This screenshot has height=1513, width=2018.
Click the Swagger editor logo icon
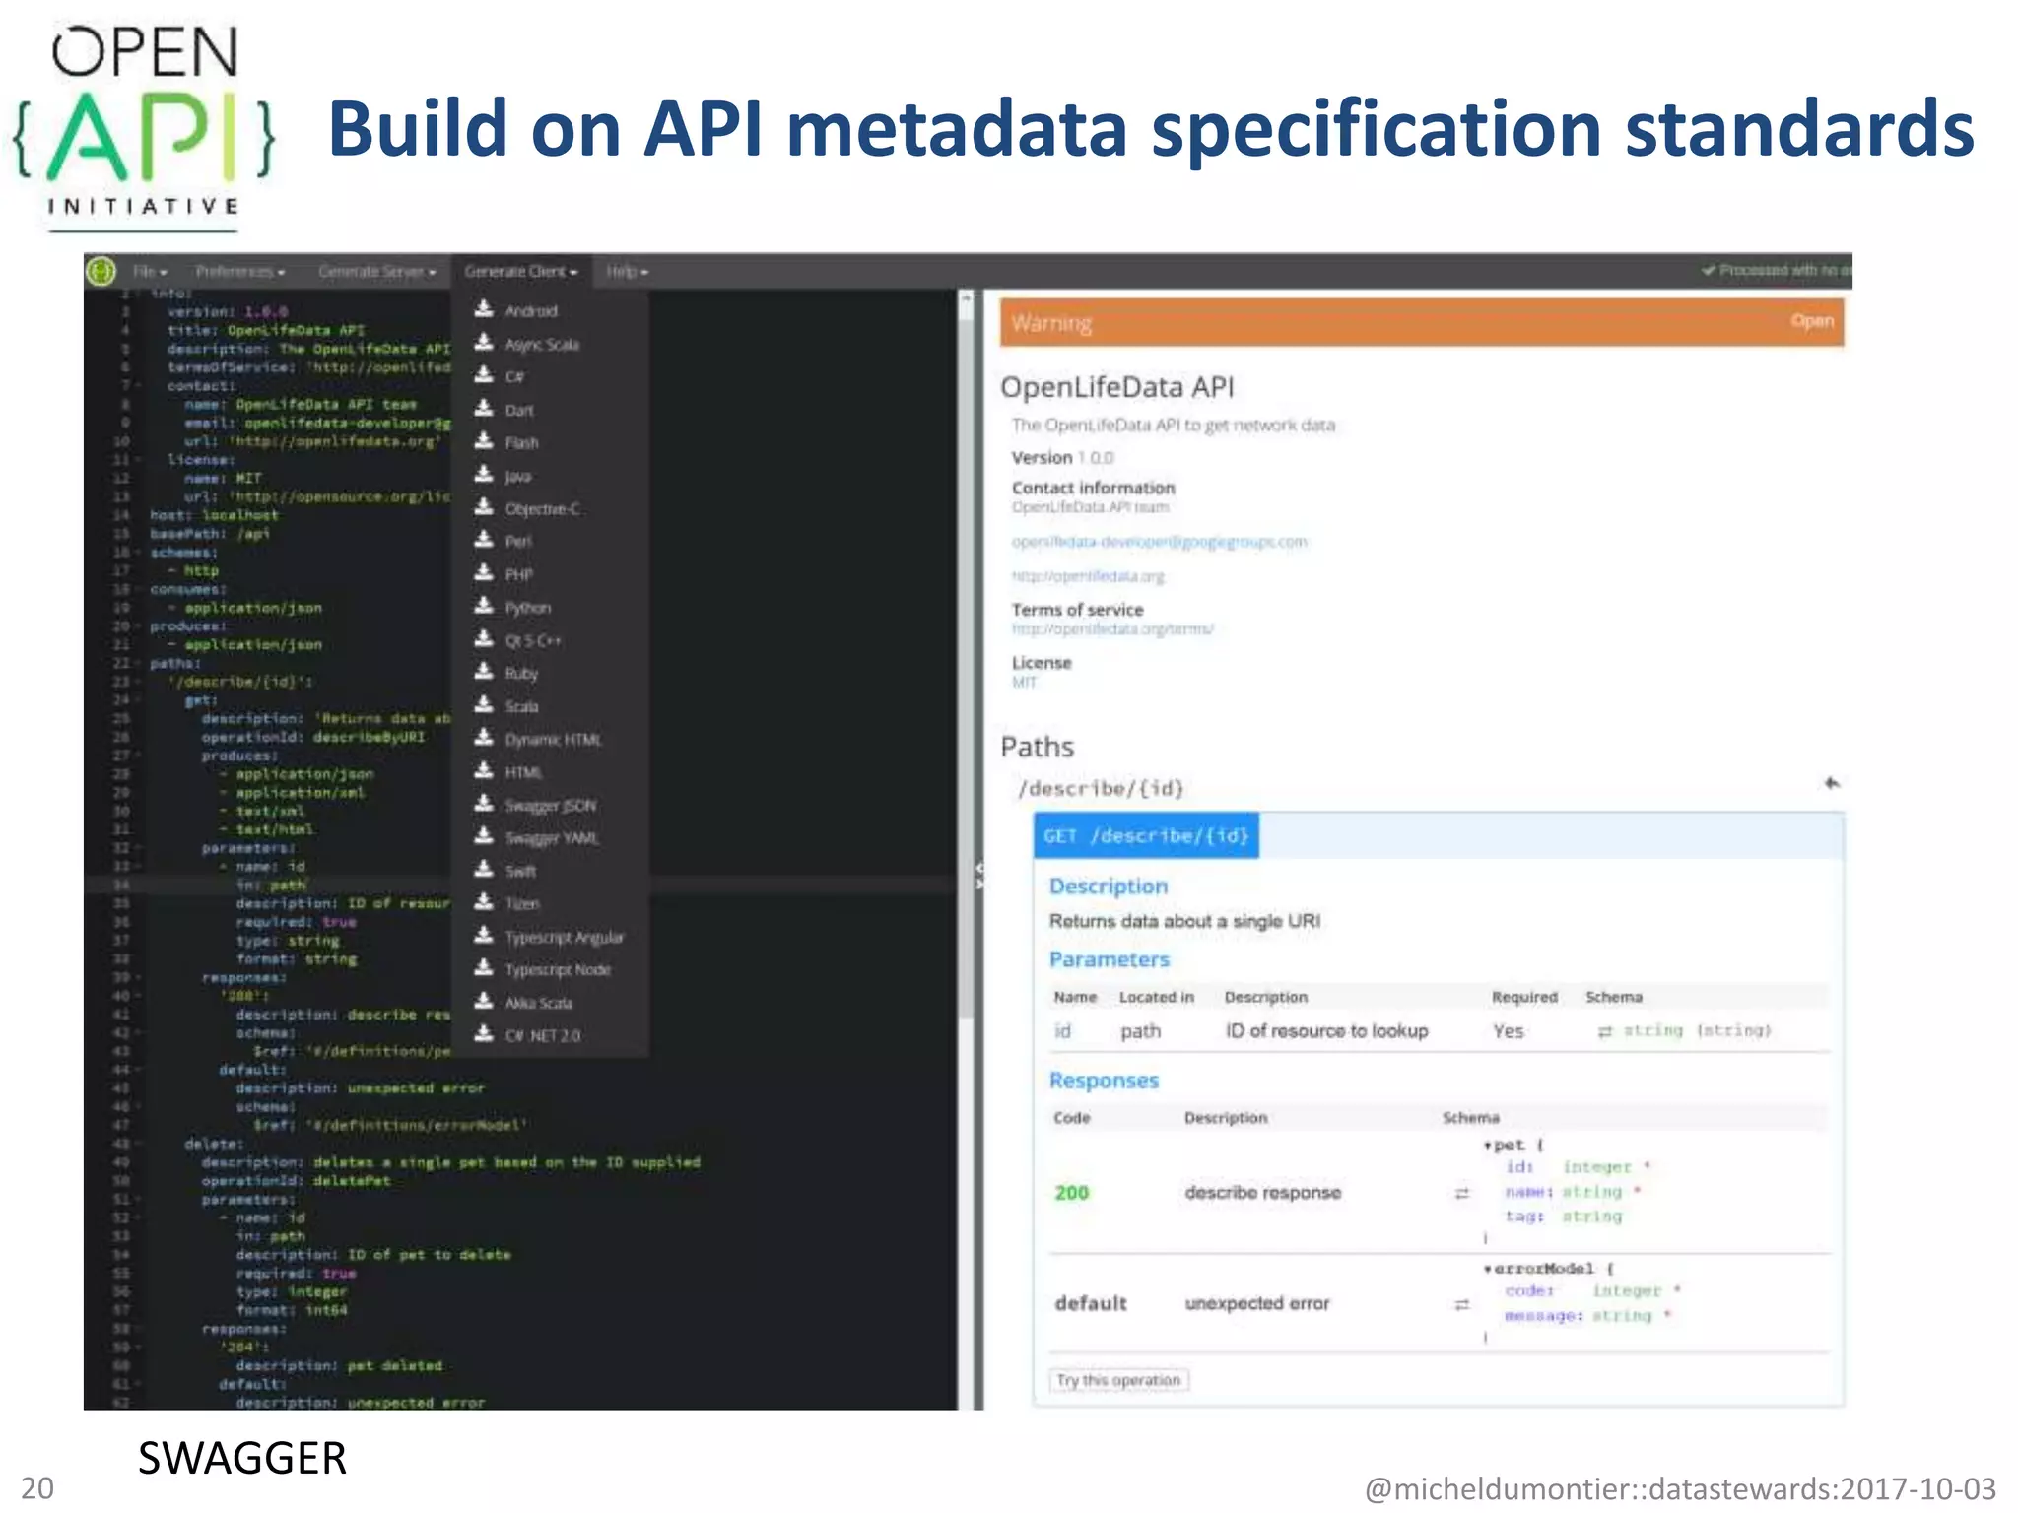pyautogui.click(x=101, y=271)
